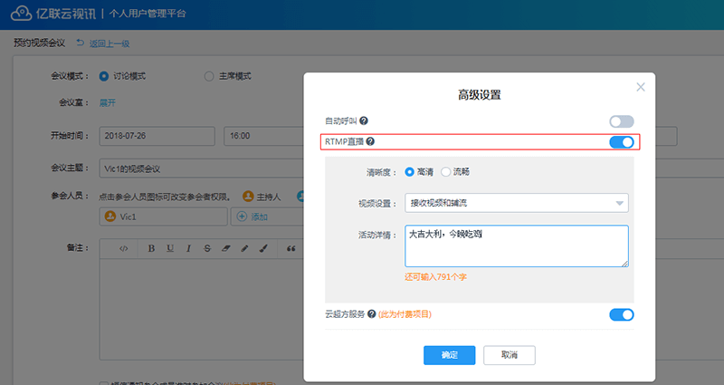724x385 pixels.
Task: Click the cloud logo in the header
Action: [x=21, y=14]
